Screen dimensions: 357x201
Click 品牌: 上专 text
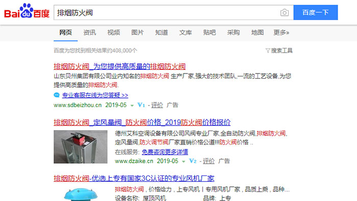click(217, 198)
